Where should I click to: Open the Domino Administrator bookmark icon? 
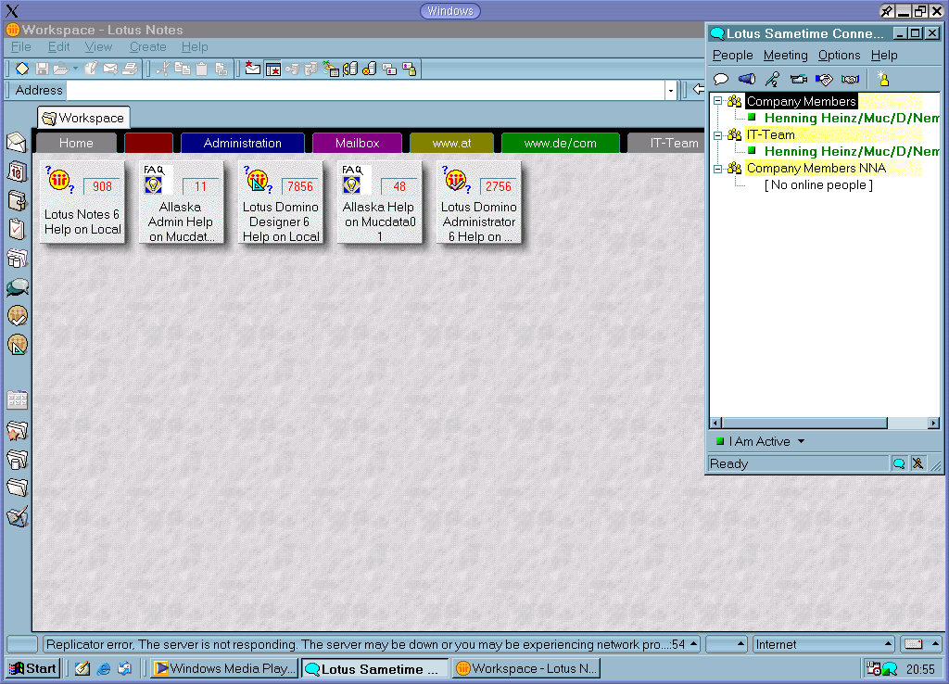(17, 315)
